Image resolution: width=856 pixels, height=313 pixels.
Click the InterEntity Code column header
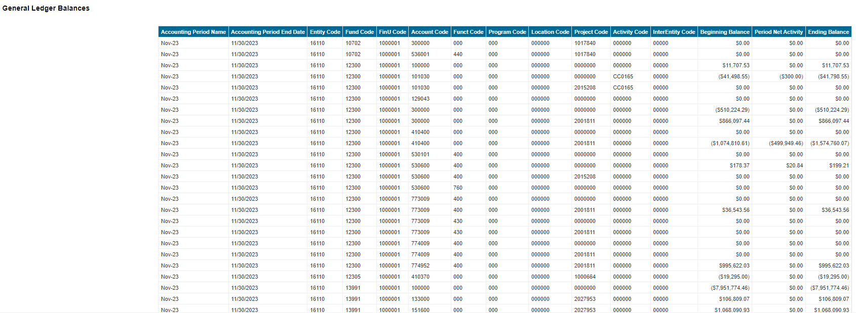pos(674,32)
